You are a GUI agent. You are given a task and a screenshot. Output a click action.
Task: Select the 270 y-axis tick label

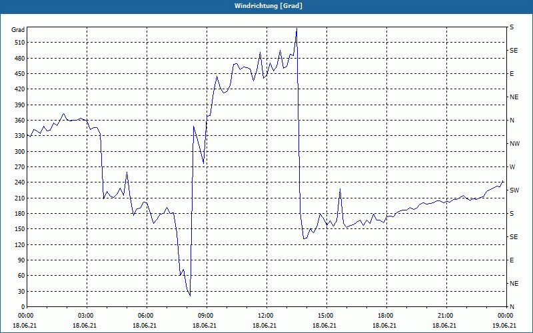pos(20,167)
